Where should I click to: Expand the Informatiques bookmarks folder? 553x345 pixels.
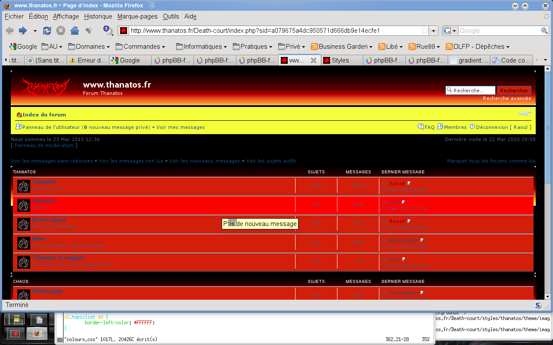click(202, 47)
